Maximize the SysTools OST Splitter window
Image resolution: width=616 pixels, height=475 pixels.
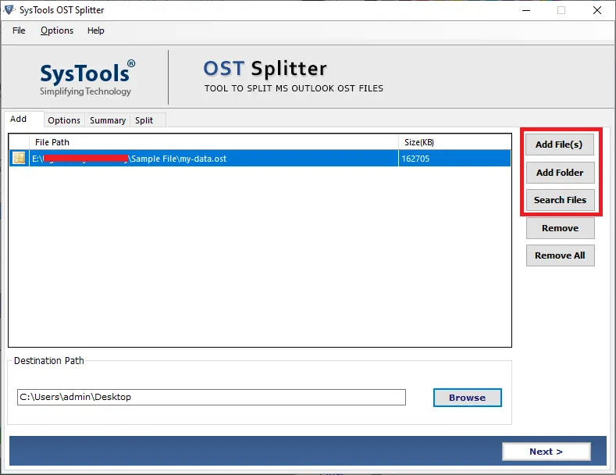561,10
